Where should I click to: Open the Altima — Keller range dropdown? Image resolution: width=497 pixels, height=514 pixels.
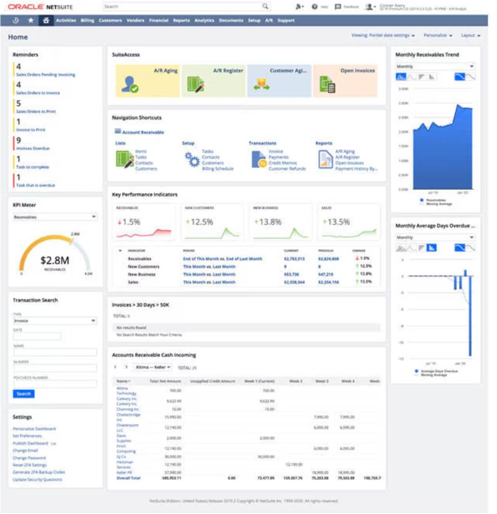[x=153, y=367]
